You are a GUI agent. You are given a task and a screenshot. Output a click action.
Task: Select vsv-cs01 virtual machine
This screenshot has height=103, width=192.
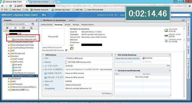coord(17,67)
